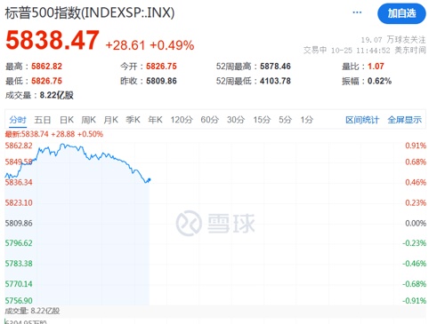Viewport: 445px width, 324px height.
Task: Choose the 120分 interval chart
Action: click(x=182, y=120)
